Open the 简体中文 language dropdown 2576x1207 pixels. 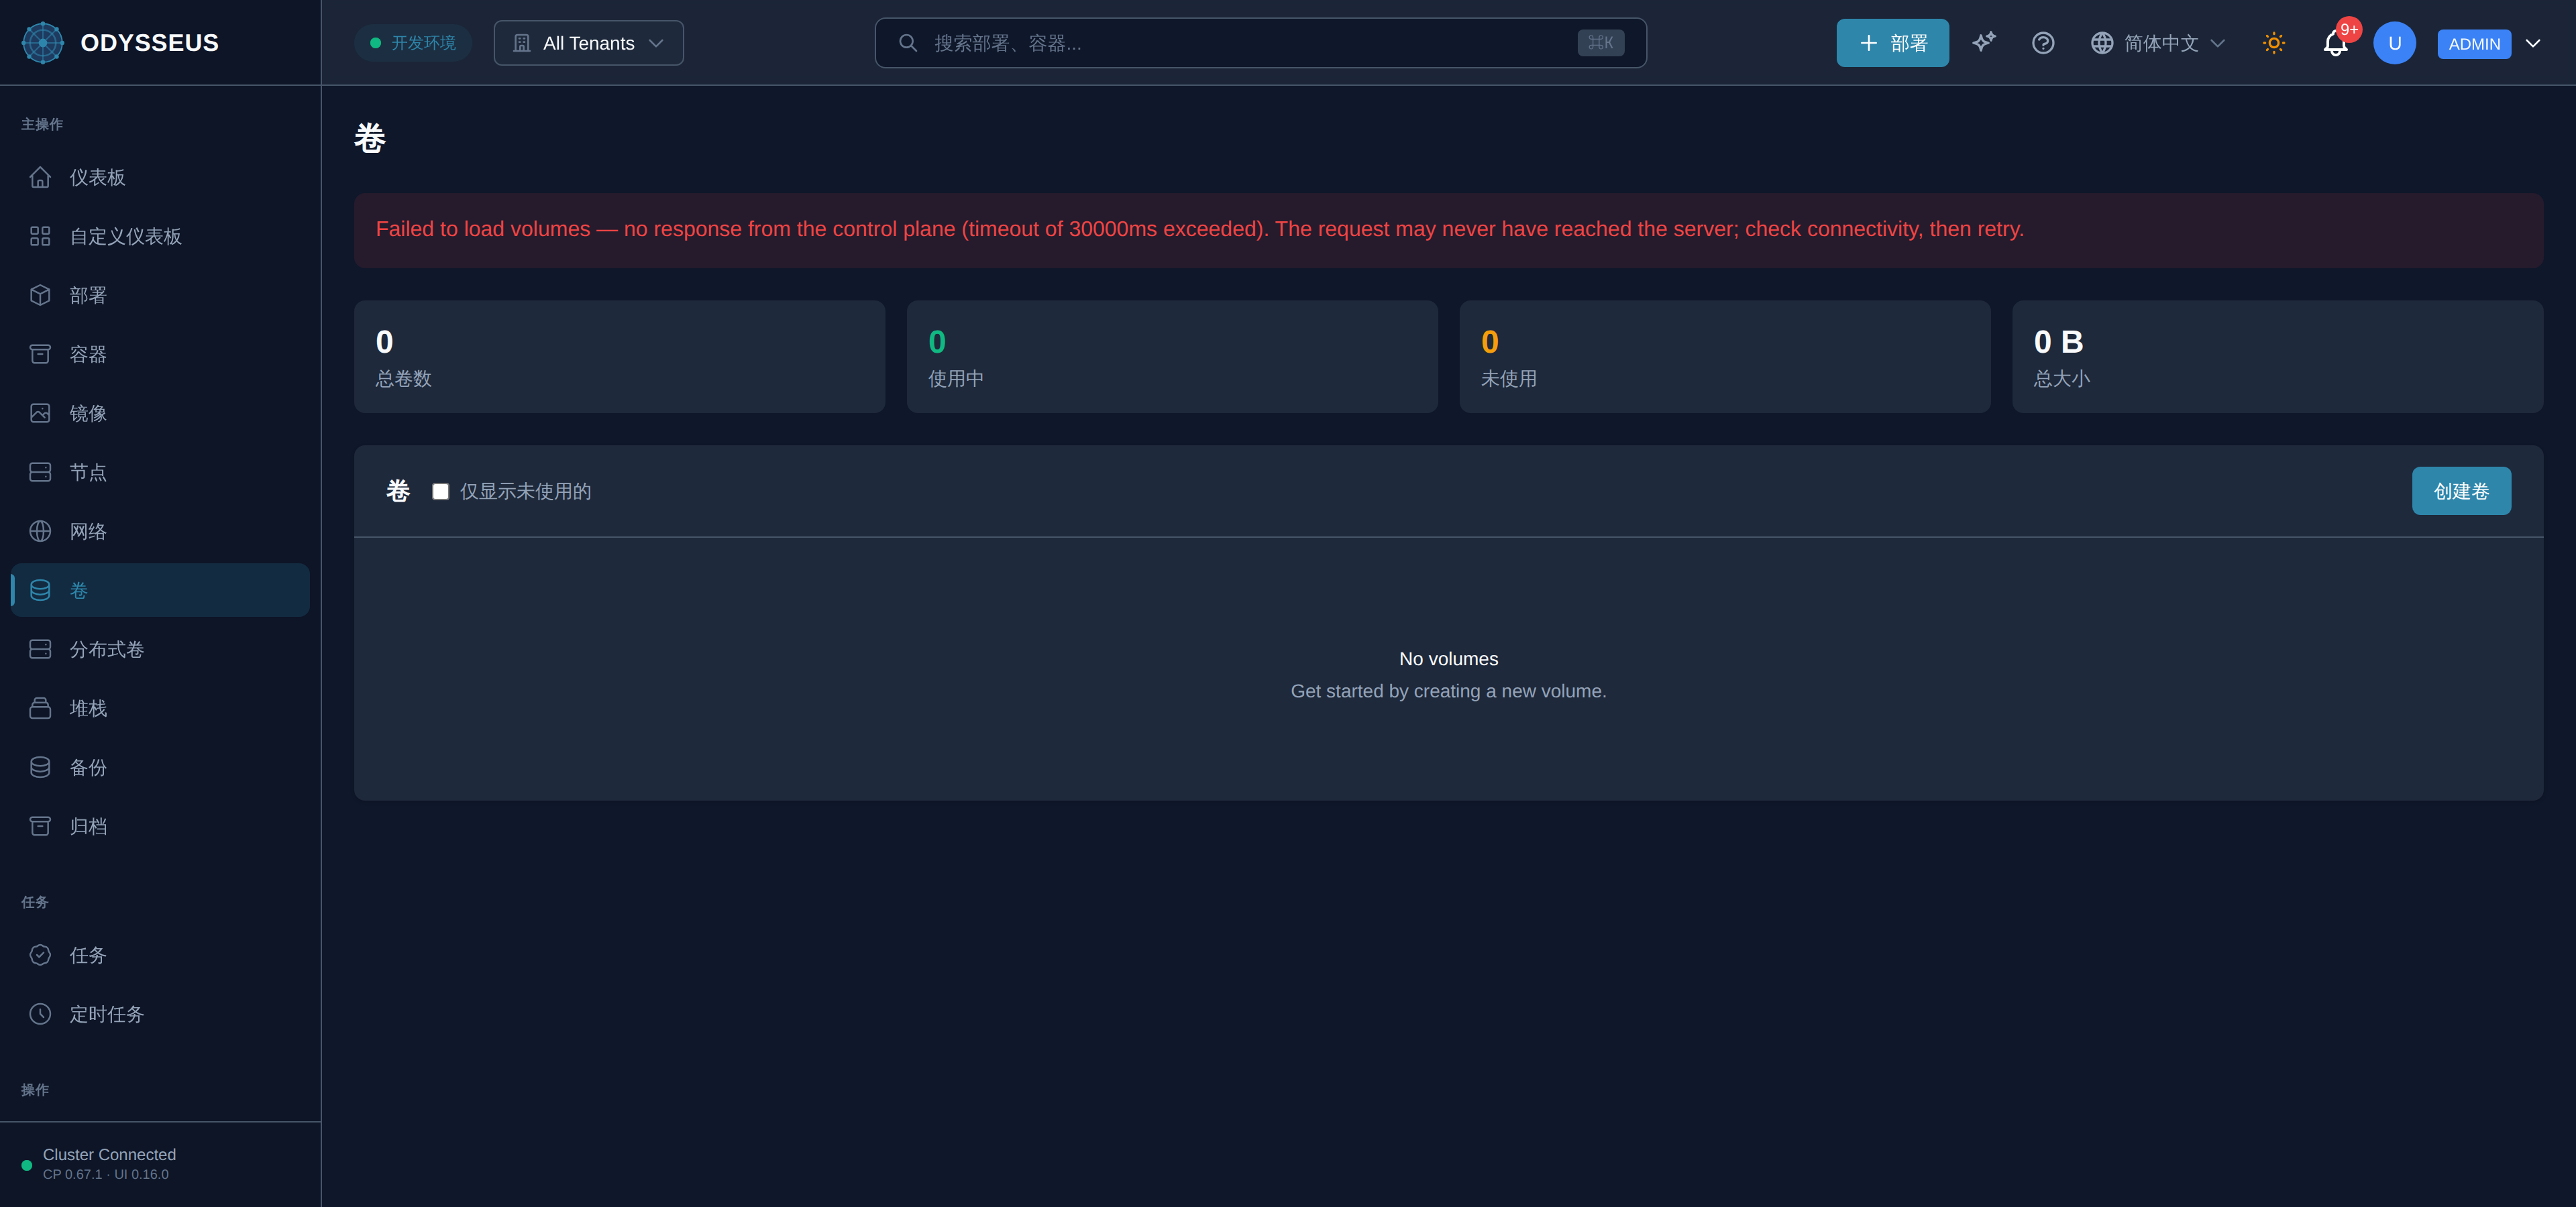[2158, 43]
